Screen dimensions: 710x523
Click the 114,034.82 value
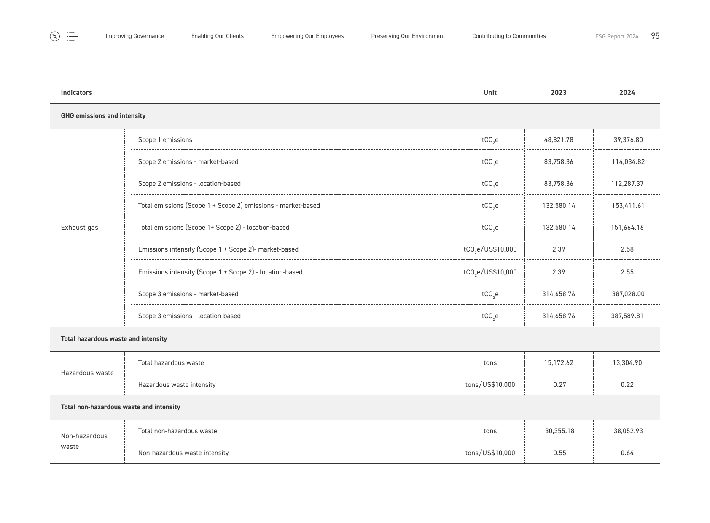point(628,162)
